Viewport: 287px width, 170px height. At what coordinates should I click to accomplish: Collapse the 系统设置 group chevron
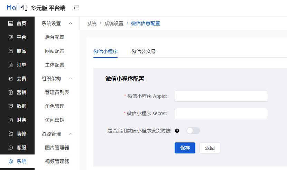coord(71,23)
